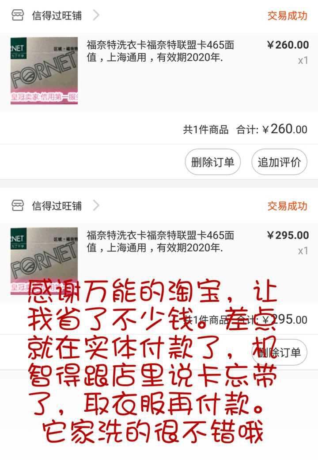
Task: Tap the shop icon above the ¥260.00 order
Action: [x=18, y=15]
